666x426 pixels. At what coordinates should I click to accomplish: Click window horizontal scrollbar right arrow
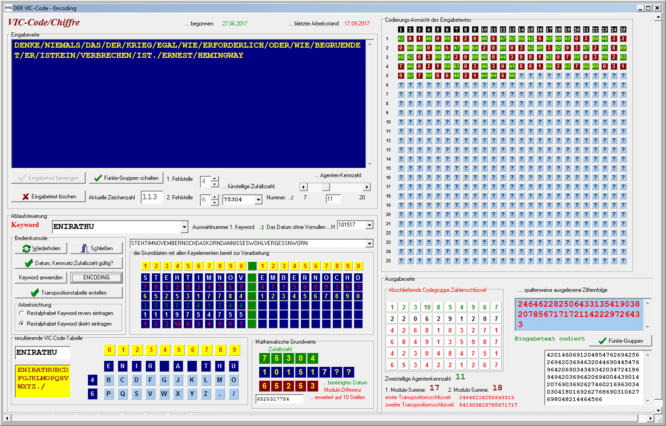(651, 418)
